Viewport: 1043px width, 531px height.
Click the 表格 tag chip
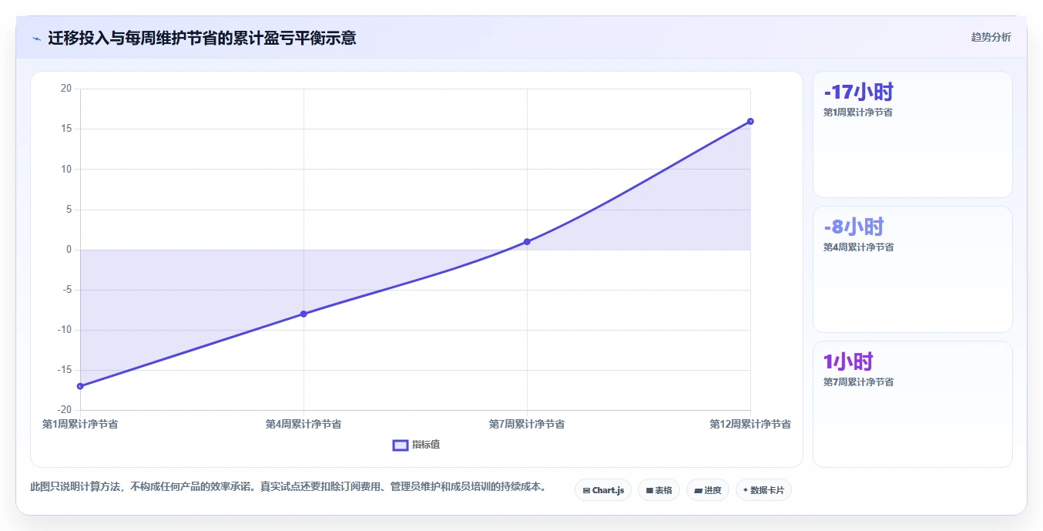point(659,490)
